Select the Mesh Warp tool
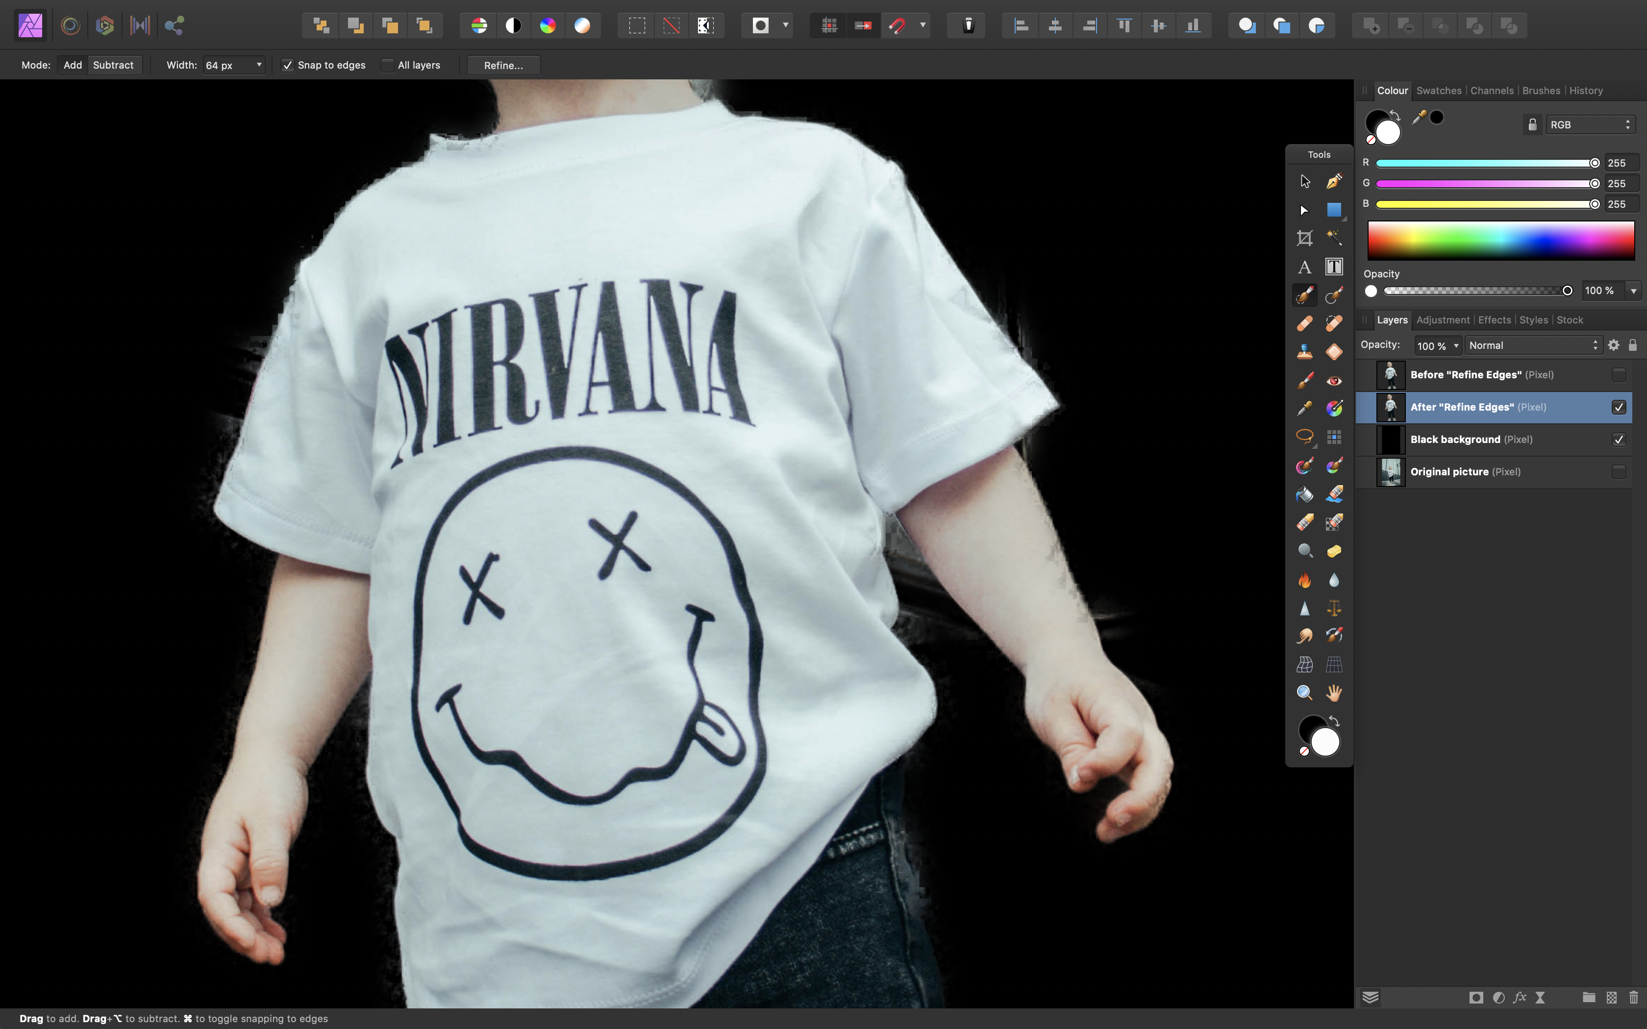Image resolution: width=1647 pixels, height=1029 pixels. (x=1305, y=664)
